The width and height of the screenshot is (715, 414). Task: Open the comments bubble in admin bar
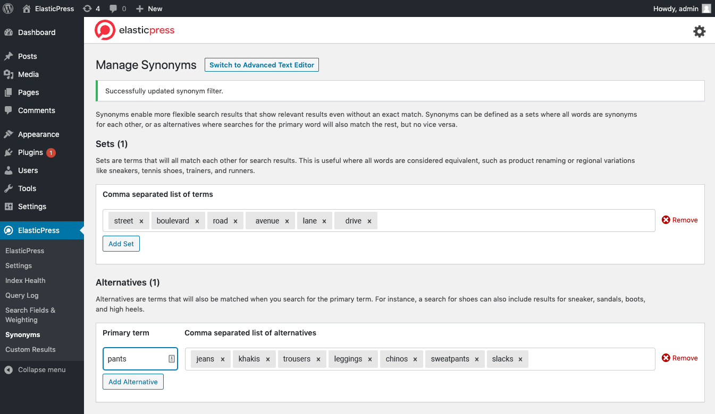coord(117,8)
